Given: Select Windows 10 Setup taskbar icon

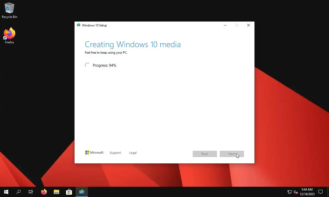Looking at the screenshot, I should pos(82,192).
